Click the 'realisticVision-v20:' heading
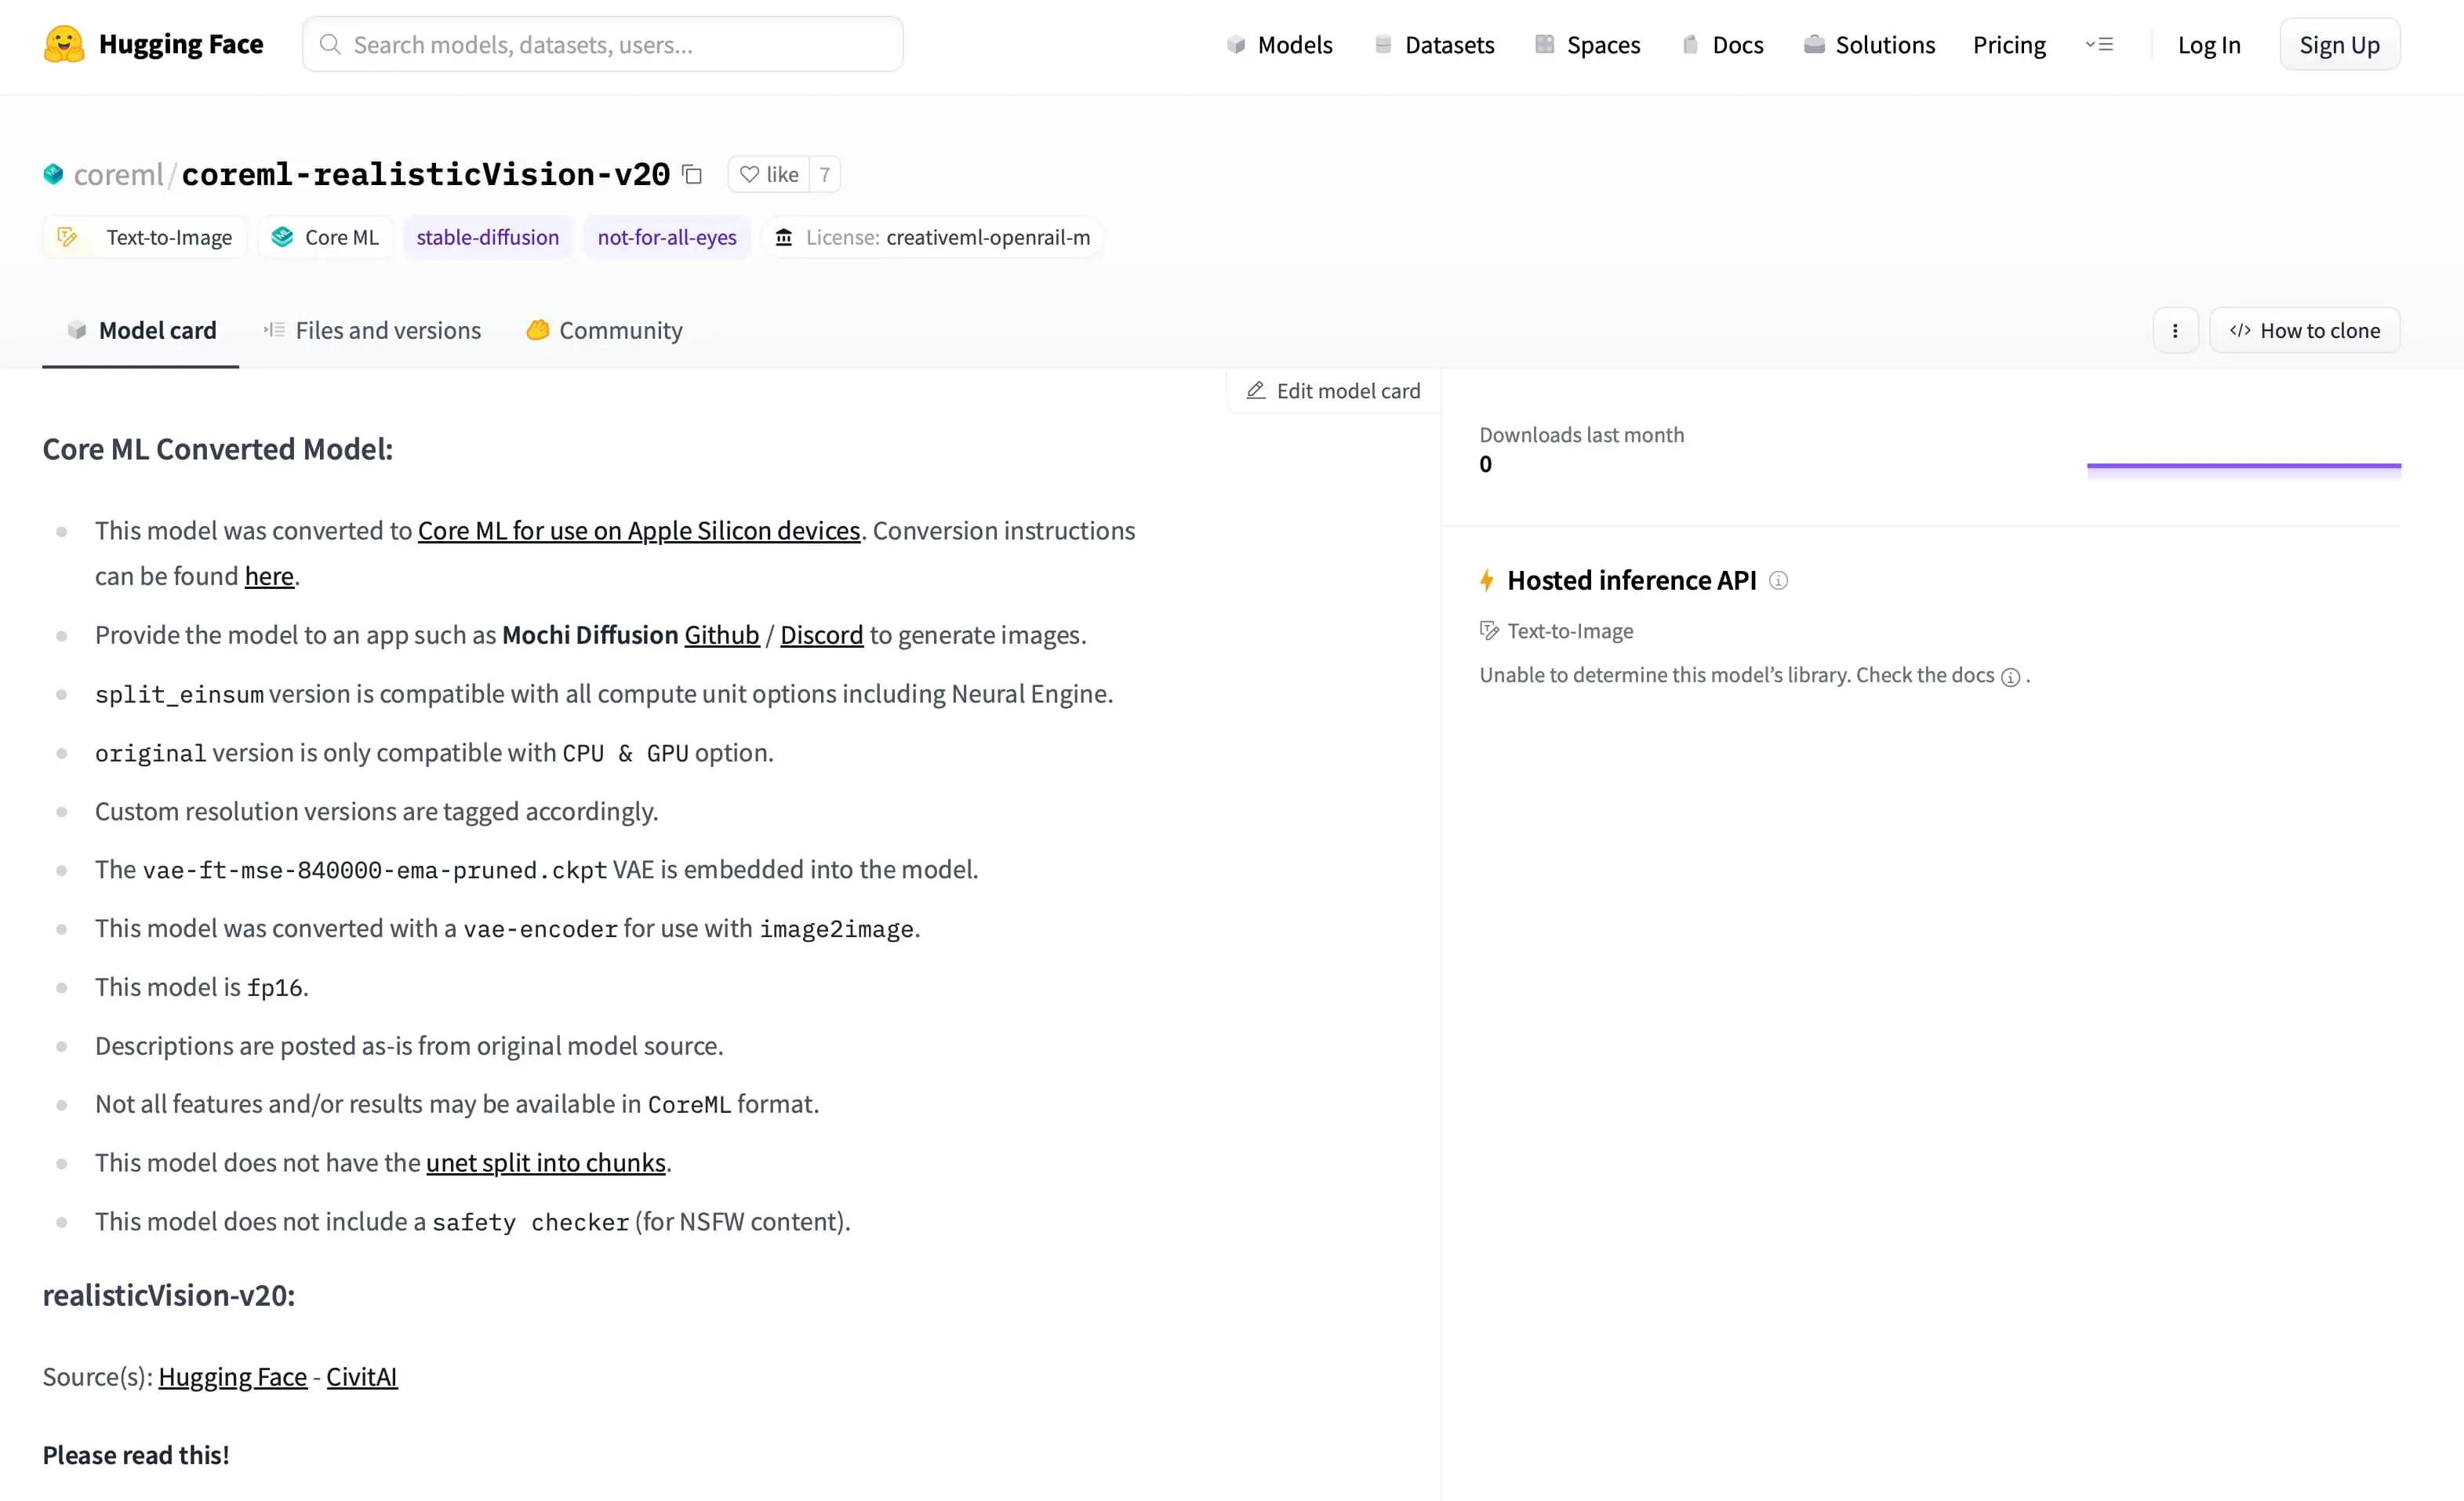 tap(169, 1295)
